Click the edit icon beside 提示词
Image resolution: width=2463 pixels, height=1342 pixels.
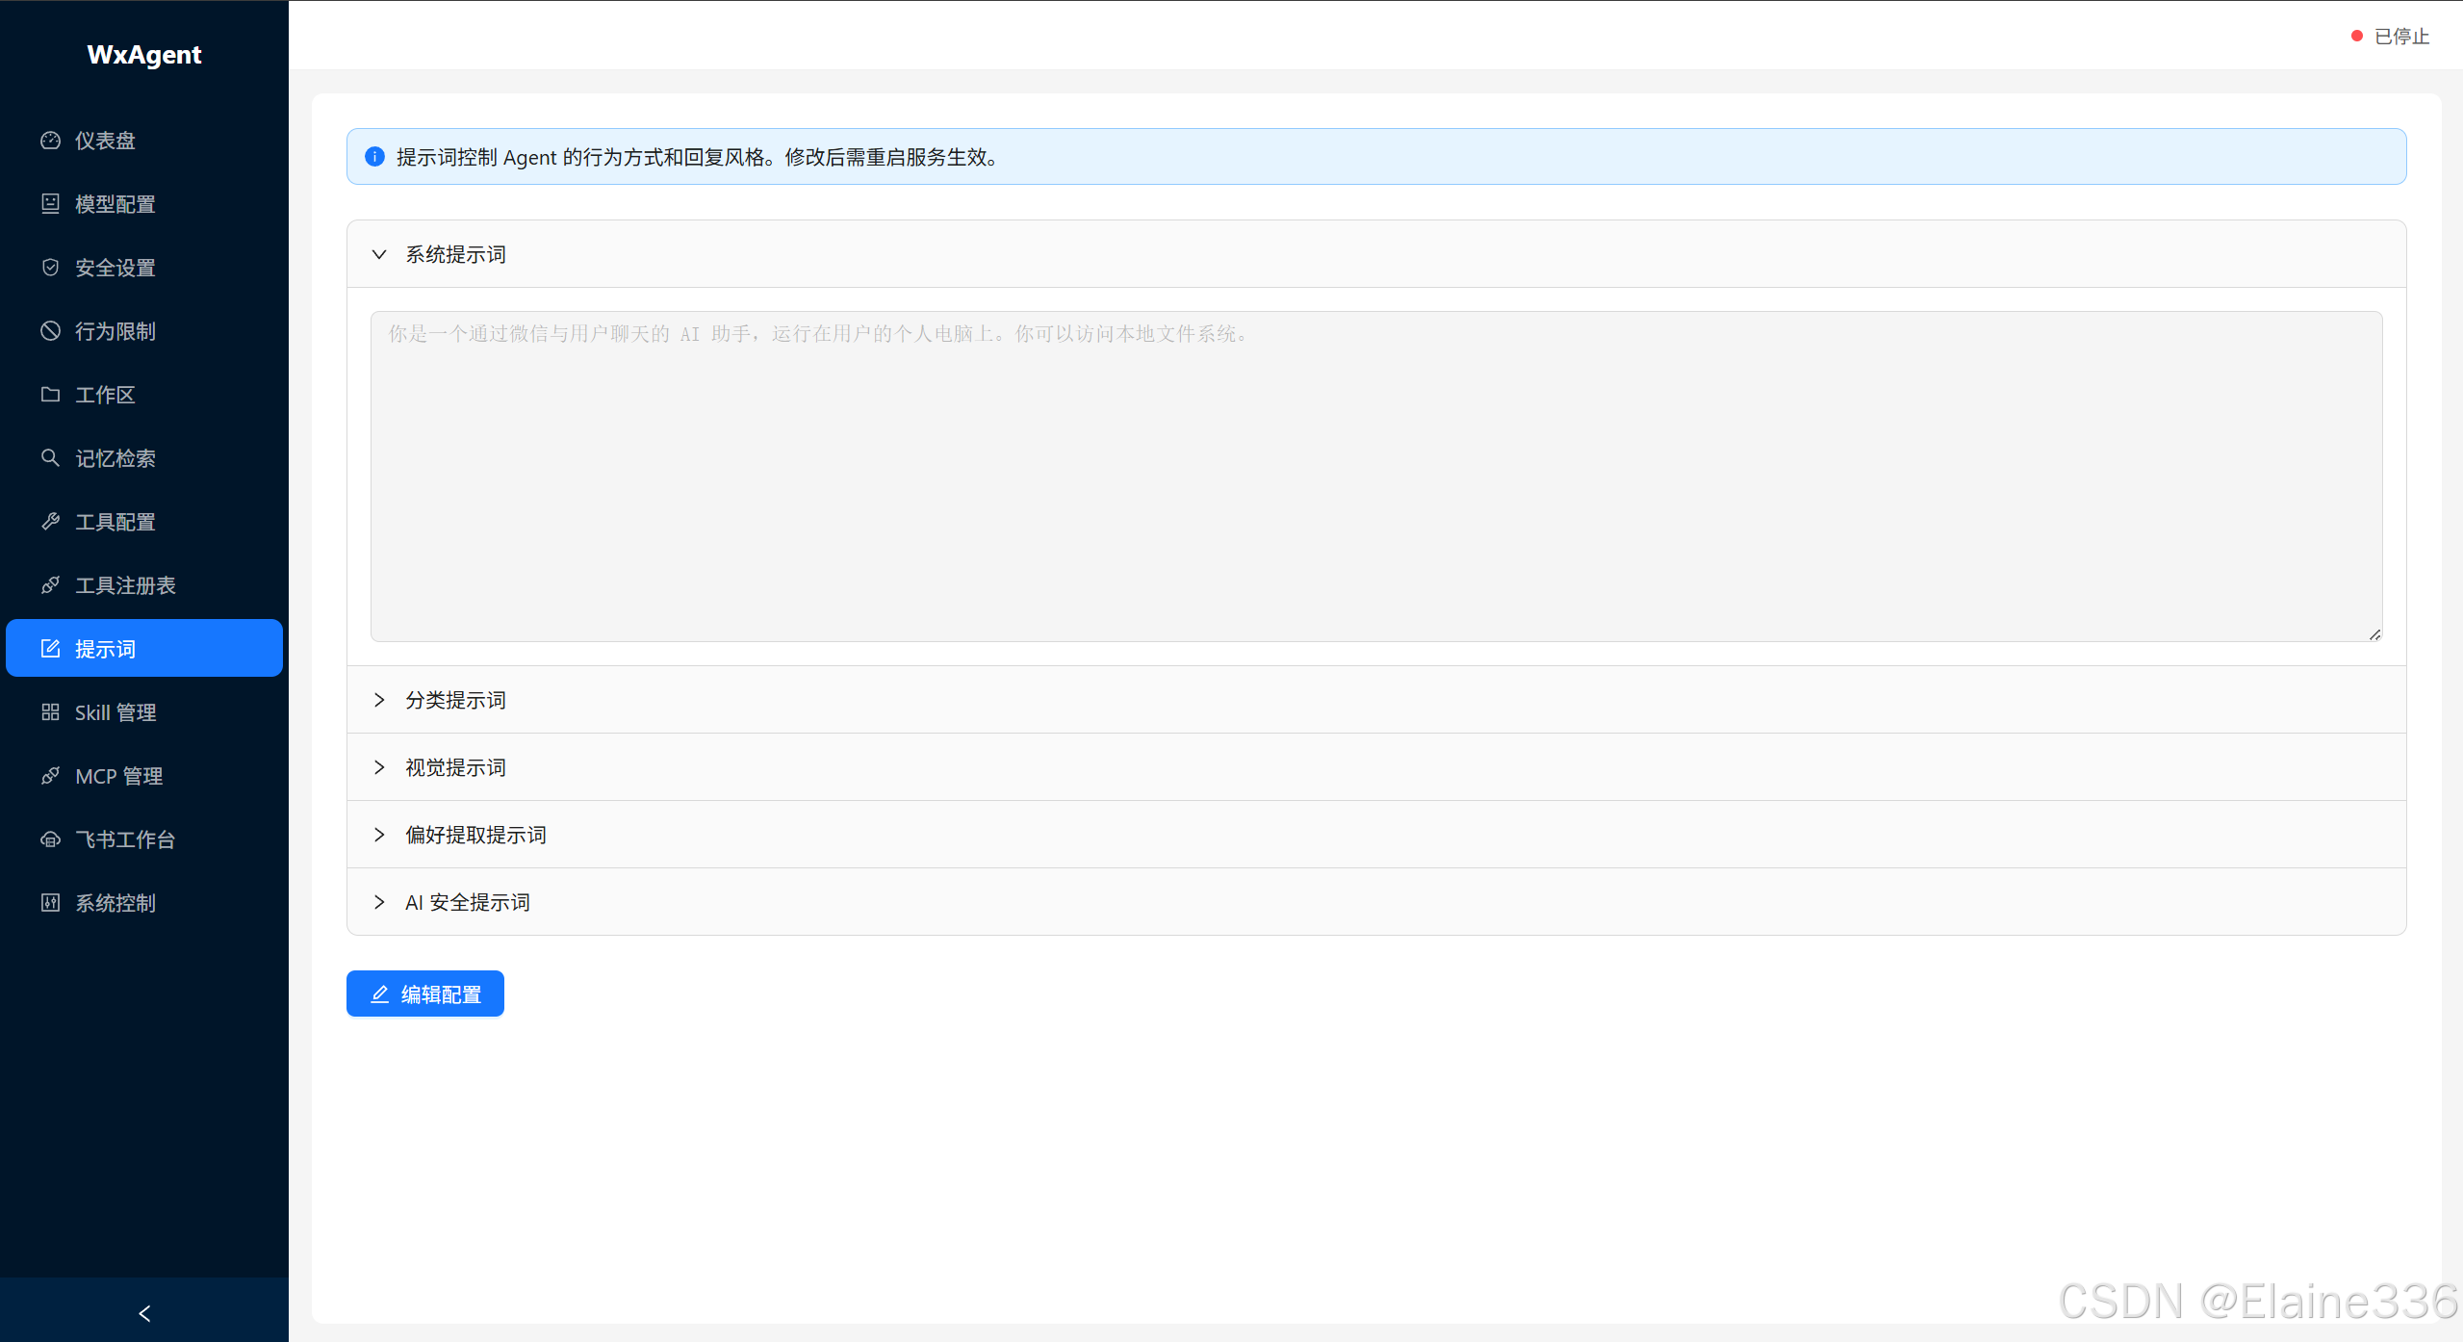pyautogui.click(x=50, y=649)
